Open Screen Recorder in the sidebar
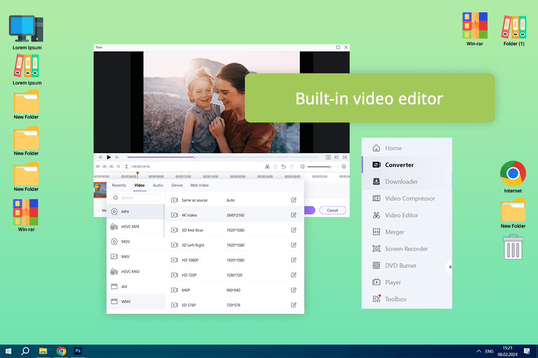Image resolution: width=538 pixels, height=358 pixels. (x=407, y=249)
